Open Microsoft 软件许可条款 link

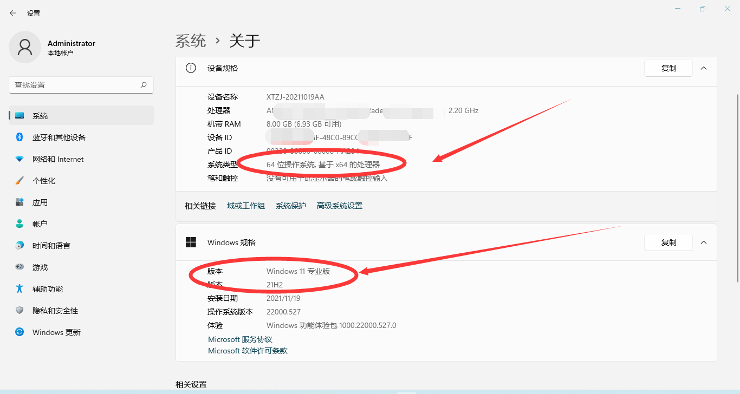pos(248,351)
